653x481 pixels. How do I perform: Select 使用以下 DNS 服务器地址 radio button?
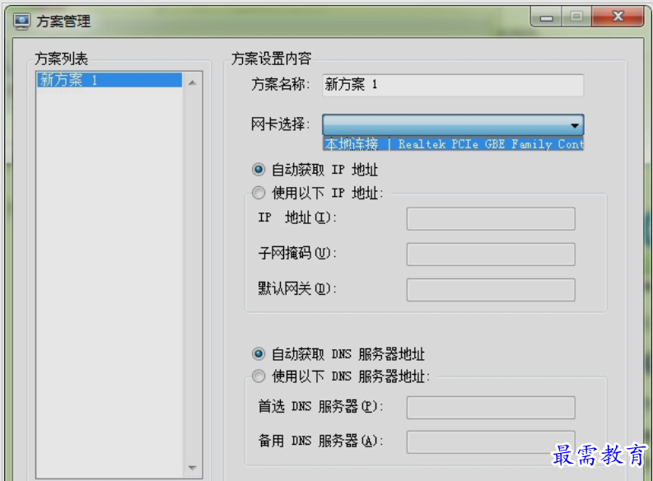(x=259, y=376)
